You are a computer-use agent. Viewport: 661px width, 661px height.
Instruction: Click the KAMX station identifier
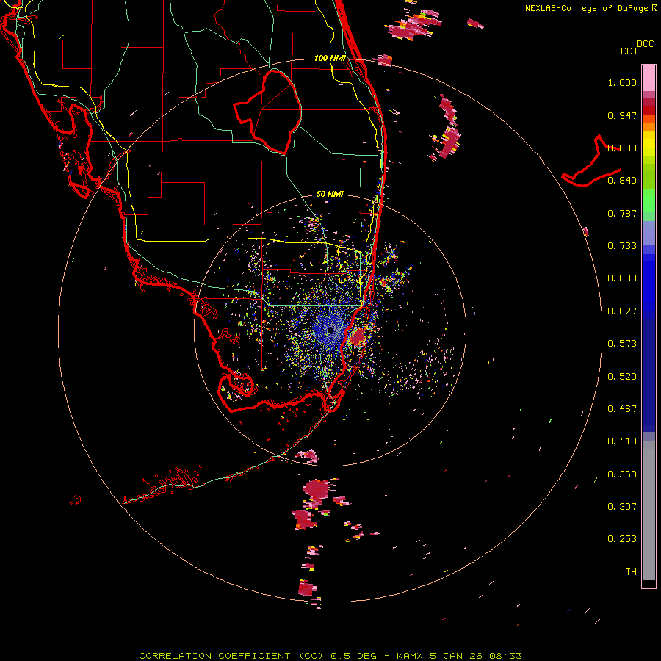[x=410, y=656]
